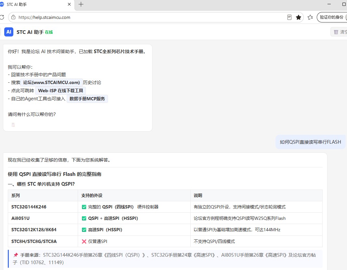Click the STC AI 助手 header title
The height and width of the screenshot is (270, 347).
30,32
